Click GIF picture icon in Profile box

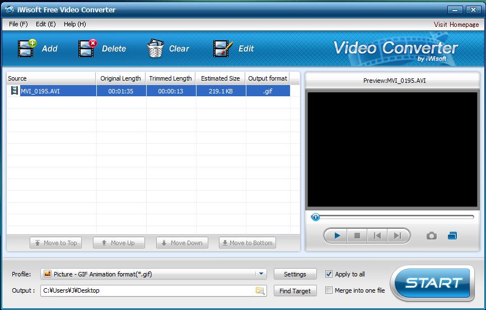tap(48, 274)
